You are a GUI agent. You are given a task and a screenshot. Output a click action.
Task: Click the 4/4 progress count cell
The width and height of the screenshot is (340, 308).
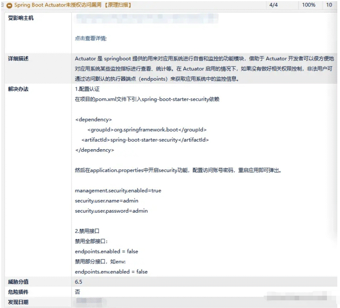tap(272, 5)
